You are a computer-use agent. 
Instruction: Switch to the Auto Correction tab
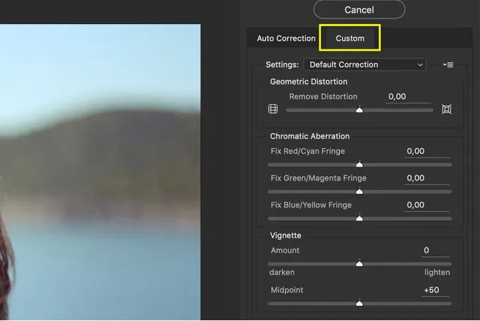286,38
